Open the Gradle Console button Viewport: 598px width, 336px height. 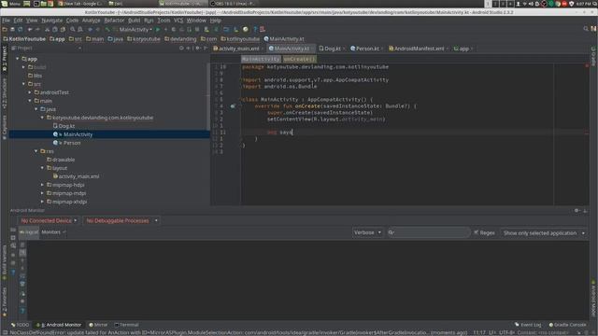pos(567,325)
